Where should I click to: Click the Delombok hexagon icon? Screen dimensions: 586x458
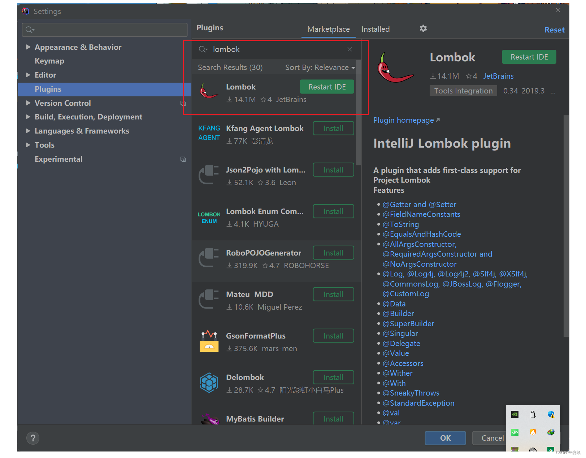[x=209, y=383]
